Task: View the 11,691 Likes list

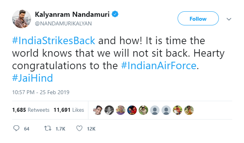Action: coord(69,110)
